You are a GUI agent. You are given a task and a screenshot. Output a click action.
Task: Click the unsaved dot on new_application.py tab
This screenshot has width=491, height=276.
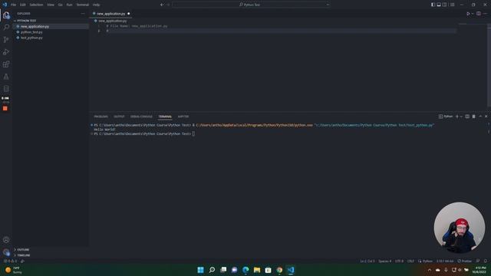click(x=129, y=14)
